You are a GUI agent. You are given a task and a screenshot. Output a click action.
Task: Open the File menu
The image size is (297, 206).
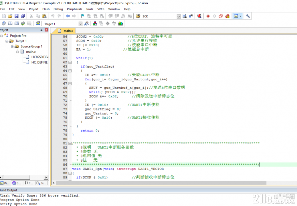click(3, 9)
